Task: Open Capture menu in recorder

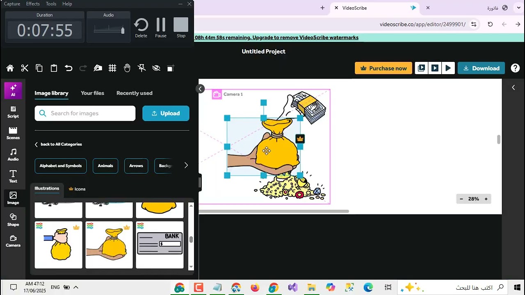Action: pyautogui.click(x=12, y=4)
